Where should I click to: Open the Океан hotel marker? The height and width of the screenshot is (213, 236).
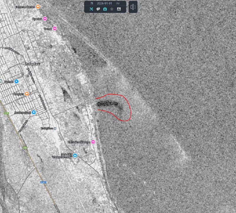pyautogui.click(x=55, y=28)
